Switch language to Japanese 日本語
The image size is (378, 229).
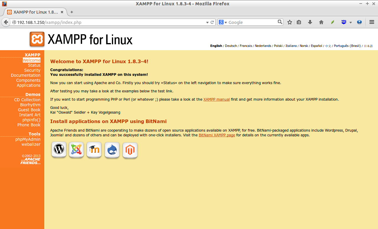pyautogui.click(x=368, y=46)
